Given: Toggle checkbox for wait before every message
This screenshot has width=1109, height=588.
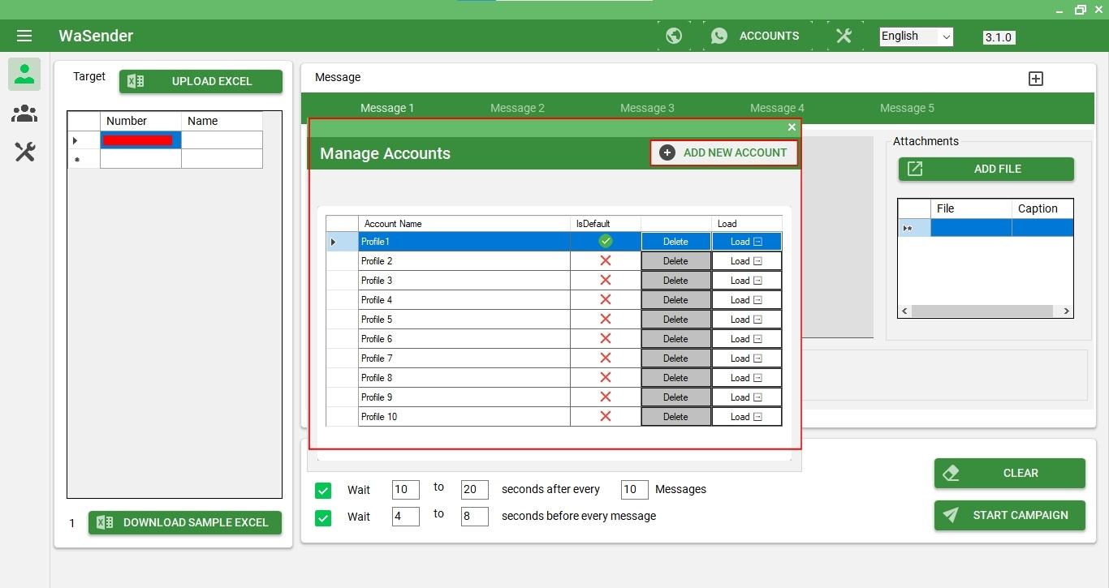Looking at the screenshot, I should pos(323,517).
